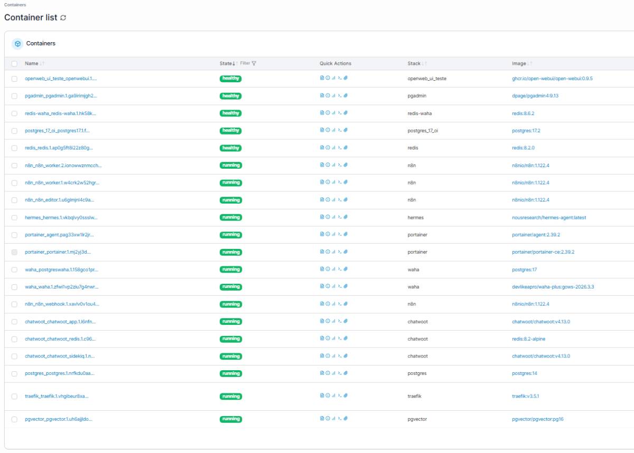Viewport: 634px width, 453px height.
Task: Select the hermes_hermes container checkbox
Action: pyautogui.click(x=14, y=217)
